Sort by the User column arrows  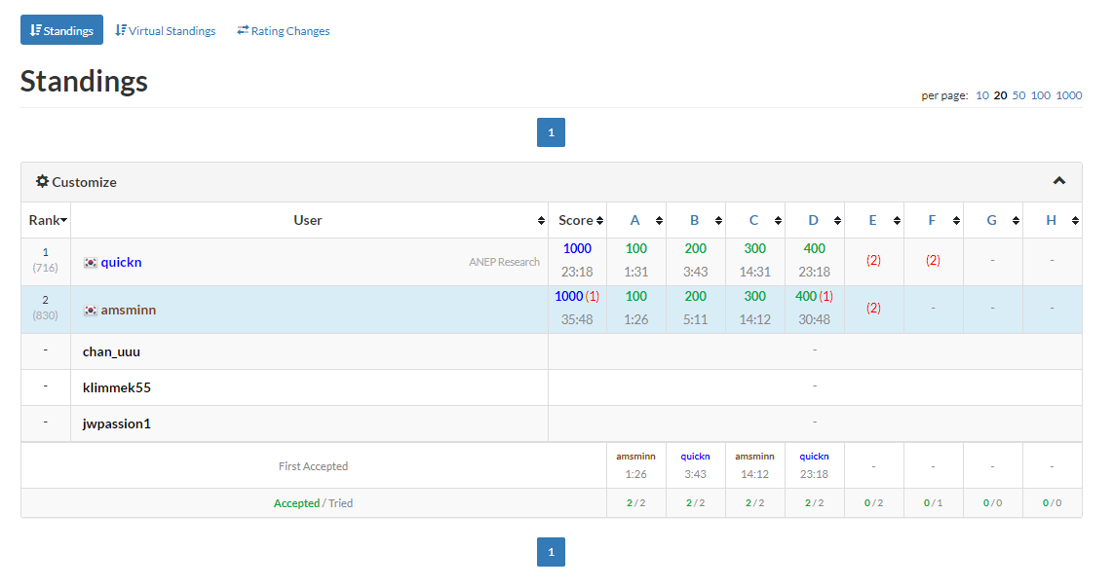coord(542,221)
